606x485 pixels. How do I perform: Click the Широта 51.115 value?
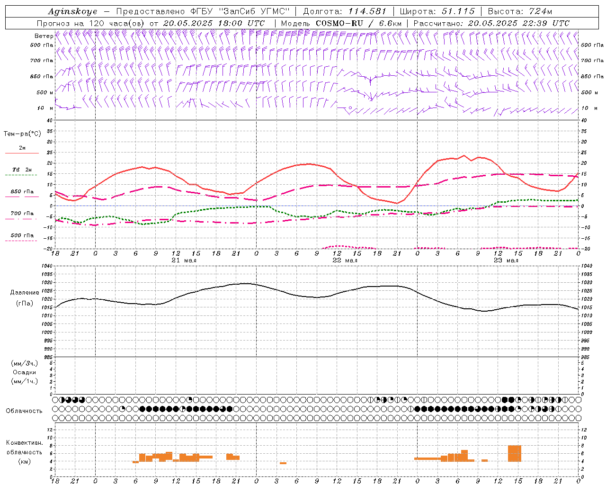click(x=458, y=11)
